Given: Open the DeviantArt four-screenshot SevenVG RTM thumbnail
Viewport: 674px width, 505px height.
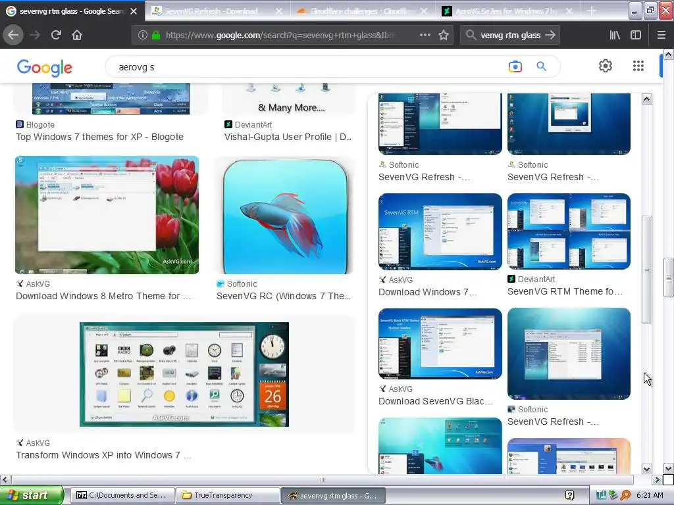Looking at the screenshot, I should tap(569, 231).
